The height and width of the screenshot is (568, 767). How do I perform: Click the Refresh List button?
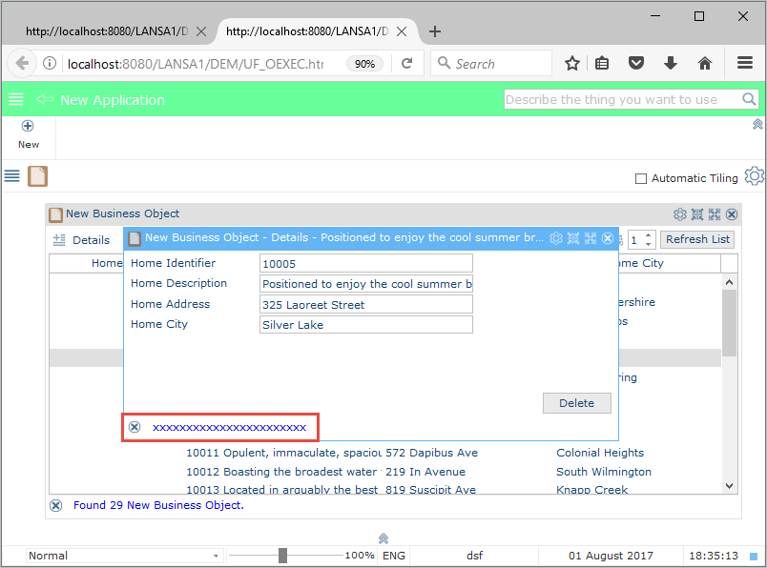(697, 239)
